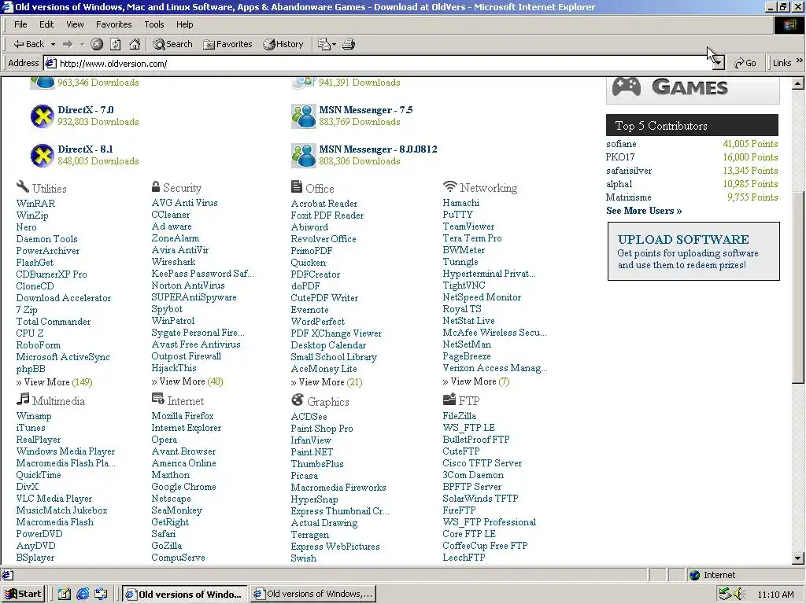Click the Mail toolbar icon
This screenshot has height=604, width=806.
coord(324,44)
